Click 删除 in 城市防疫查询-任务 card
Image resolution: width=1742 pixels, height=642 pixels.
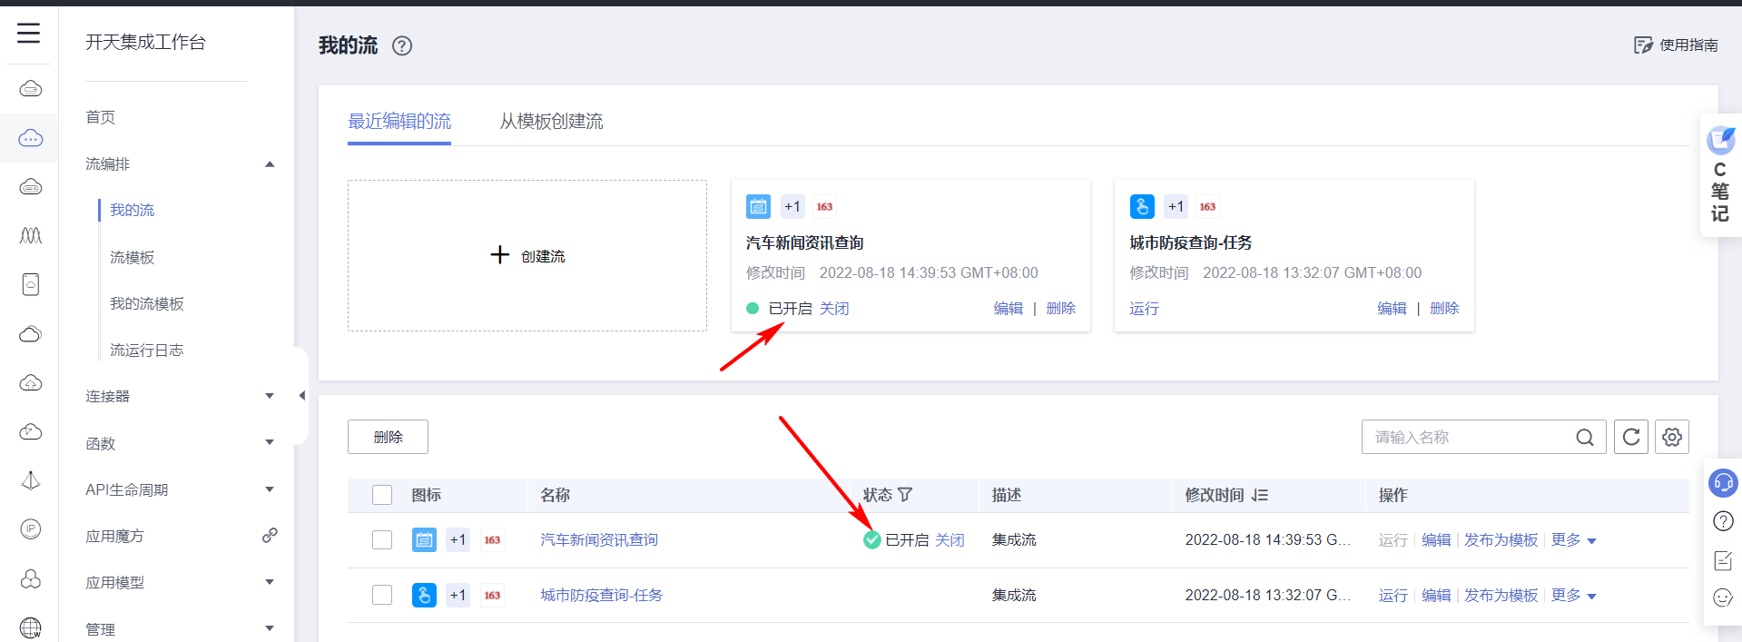tap(1444, 309)
